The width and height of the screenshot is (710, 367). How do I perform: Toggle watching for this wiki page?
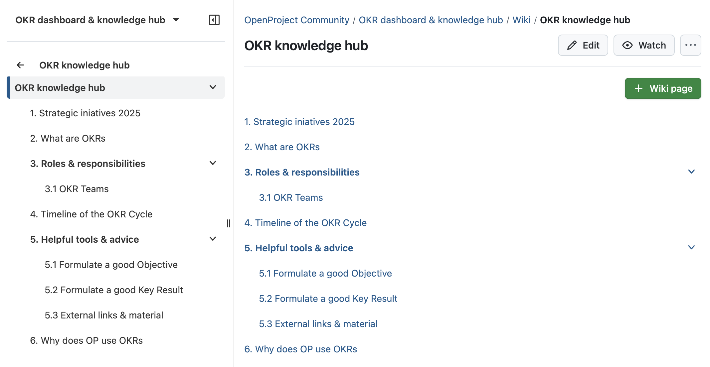(x=644, y=45)
